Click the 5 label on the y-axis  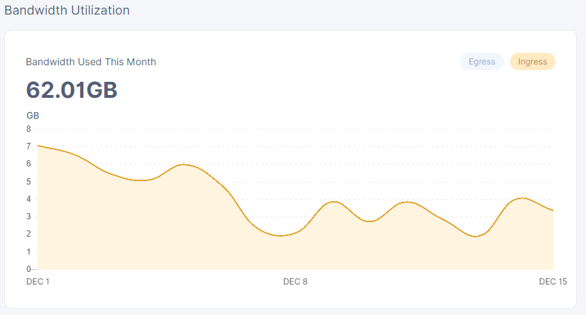click(x=29, y=182)
